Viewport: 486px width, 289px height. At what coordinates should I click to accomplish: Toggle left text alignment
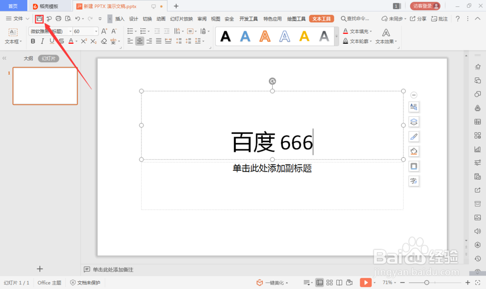(x=130, y=41)
